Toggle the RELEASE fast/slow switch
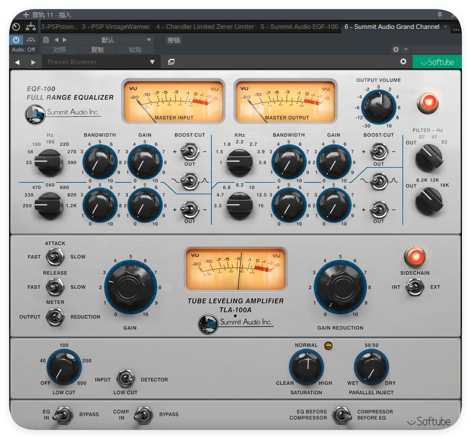The image size is (471, 439). (x=55, y=287)
